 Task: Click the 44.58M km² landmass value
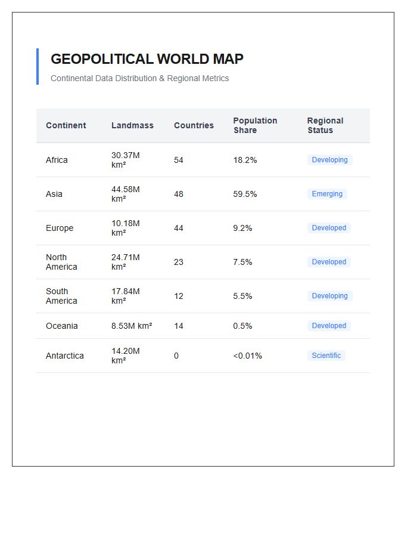pos(126,194)
